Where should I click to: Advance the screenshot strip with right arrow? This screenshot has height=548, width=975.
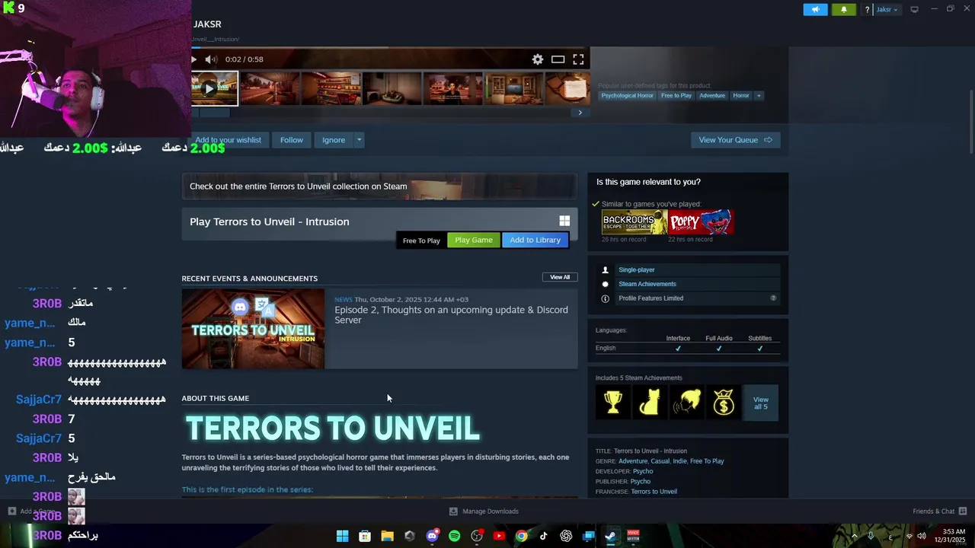tap(580, 113)
